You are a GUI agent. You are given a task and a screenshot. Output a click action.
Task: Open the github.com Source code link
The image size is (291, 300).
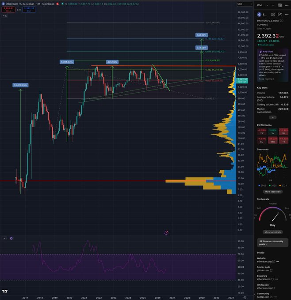click(263, 270)
